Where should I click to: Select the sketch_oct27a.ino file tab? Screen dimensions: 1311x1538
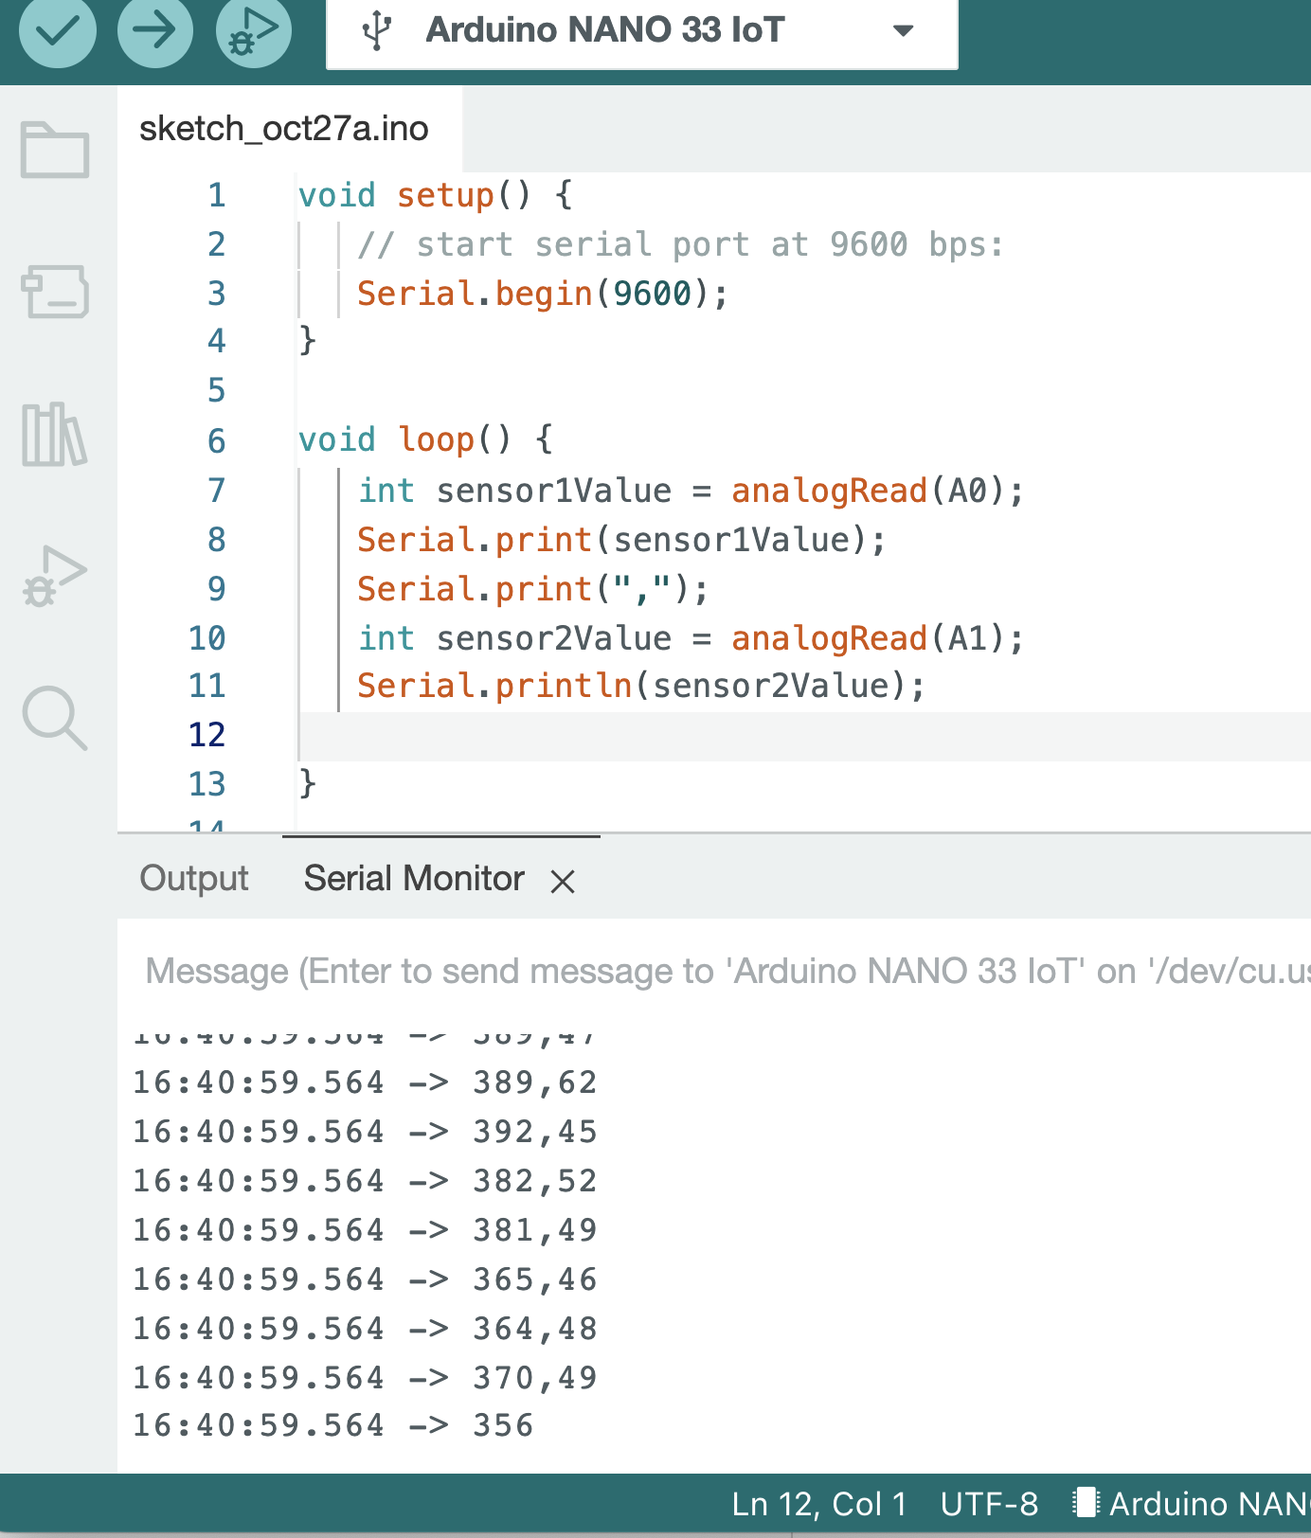(284, 129)
